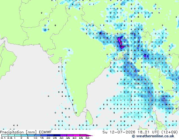Image resolution: width=179 pixels, height=139 pixels.
Task: Click the 'Precipitation [mm]' title text
Action: point(18,132)
